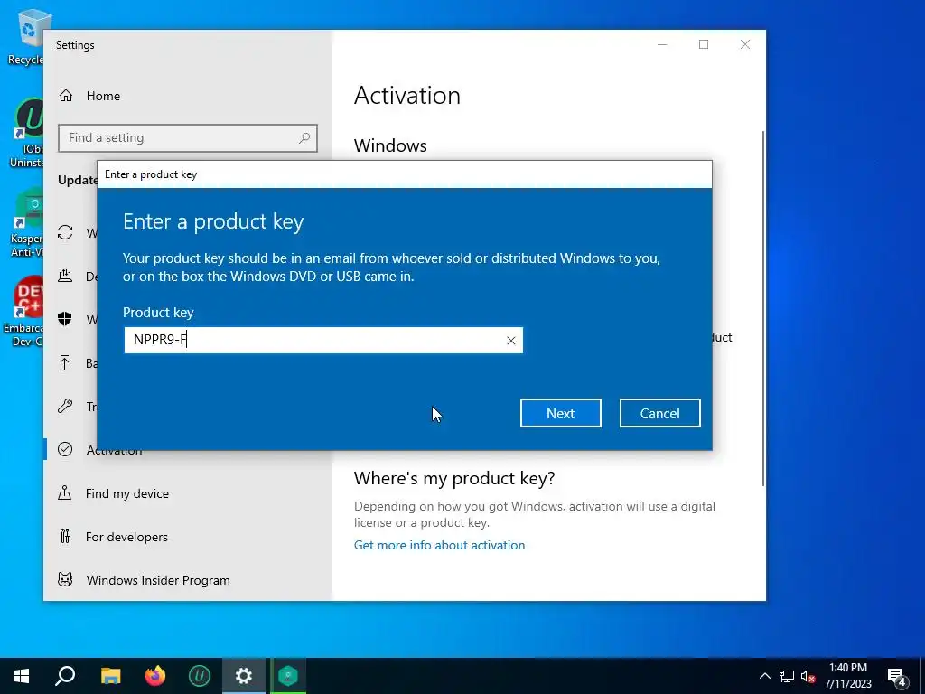Screen dimensions: 925x694
Task: Click the Windows Update refresh icon in sidebar
Action: click(65, 232)
